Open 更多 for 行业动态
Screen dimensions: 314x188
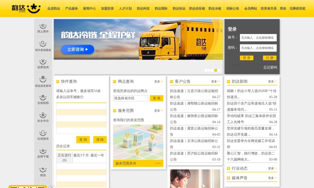273,169
